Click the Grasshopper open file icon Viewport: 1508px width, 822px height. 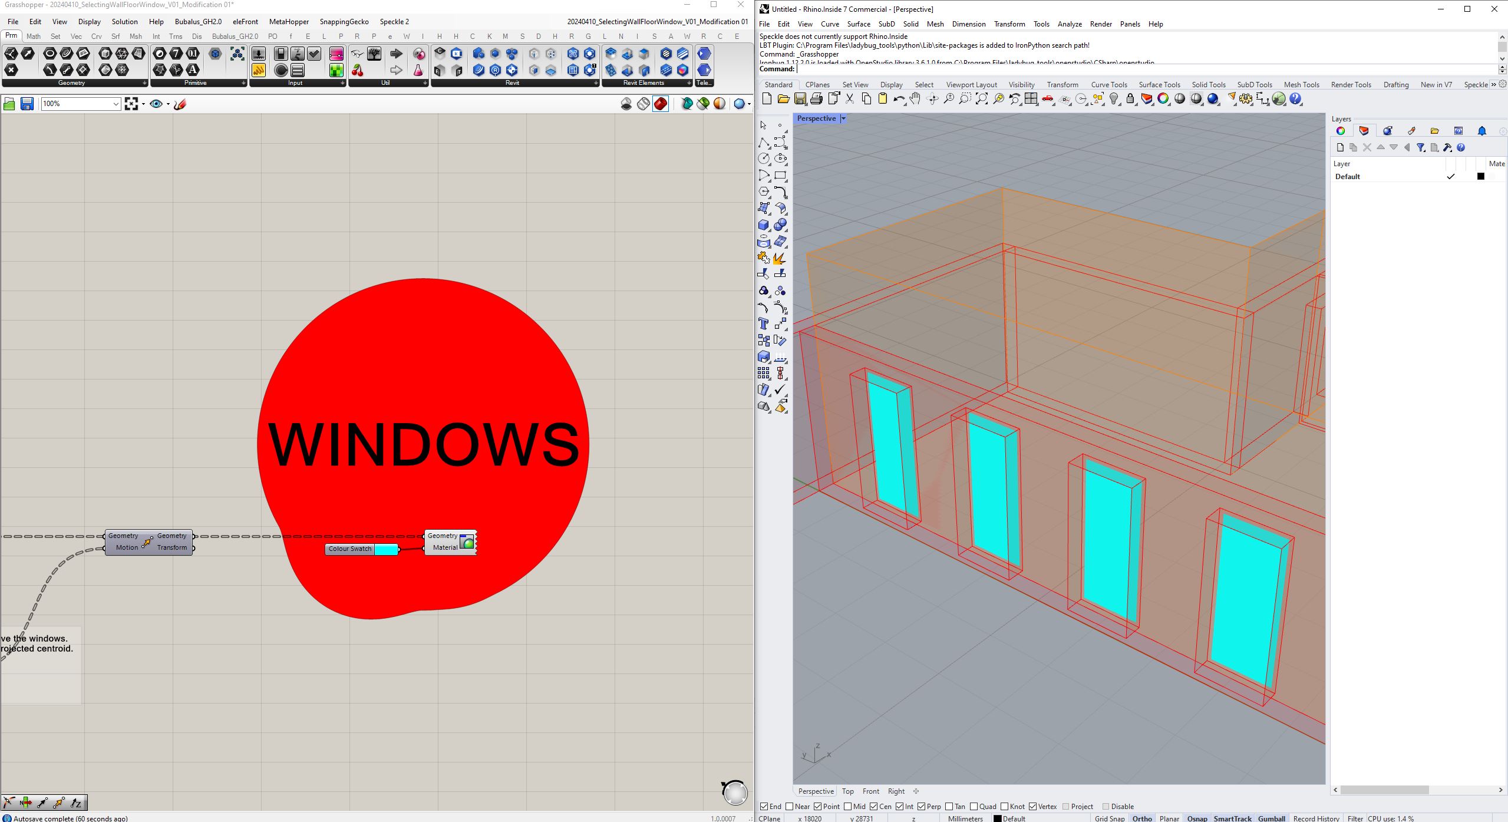point(9,104)
